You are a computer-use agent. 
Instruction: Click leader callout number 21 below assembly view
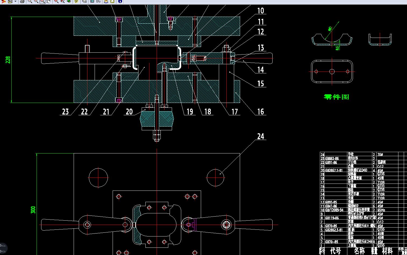click(x=106, y=112)
